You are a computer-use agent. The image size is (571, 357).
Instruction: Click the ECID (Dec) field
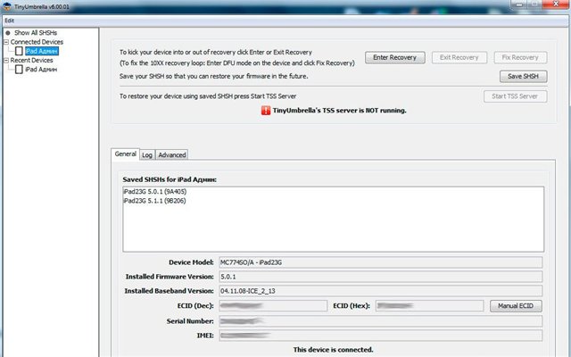[x=273, y=305]
